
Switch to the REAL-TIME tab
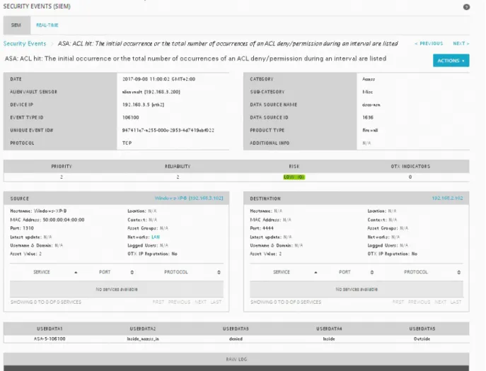click(47, 25)
